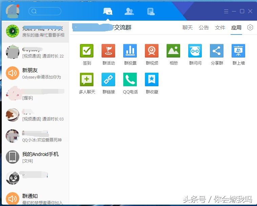Open the 群问问 Q&A app
This screenshot has height=206, width=257.
[195, 51]
